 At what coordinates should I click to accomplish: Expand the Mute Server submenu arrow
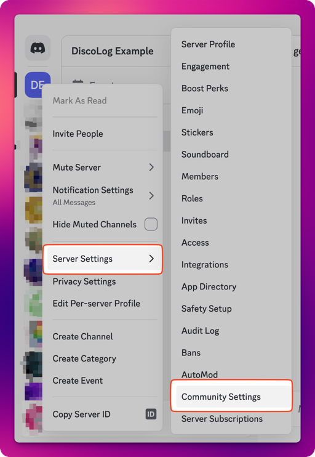(151, 168)
